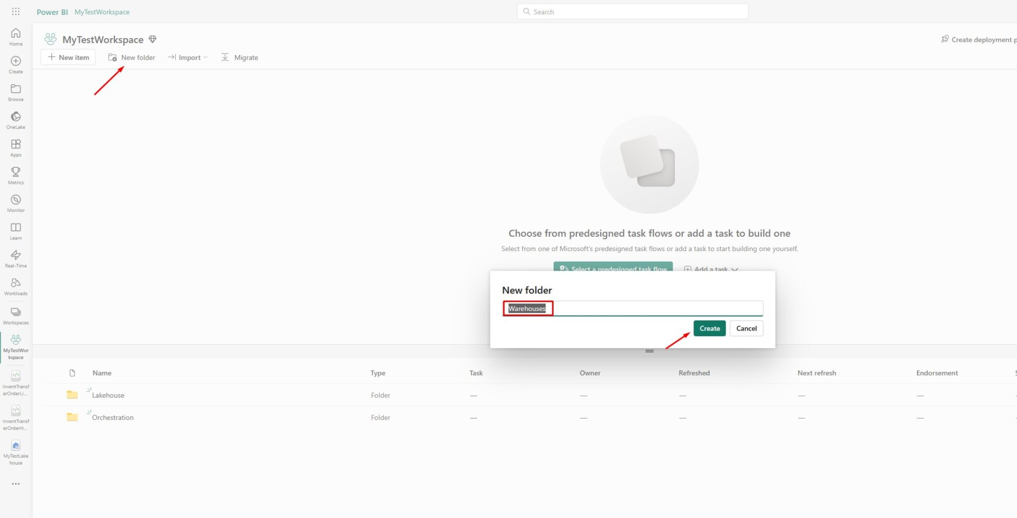Open Workloads in the sidebar
This screenshot has height=518, width=1017.
point(16,287)
